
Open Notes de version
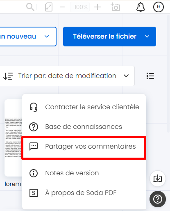[x=84, y=173]
